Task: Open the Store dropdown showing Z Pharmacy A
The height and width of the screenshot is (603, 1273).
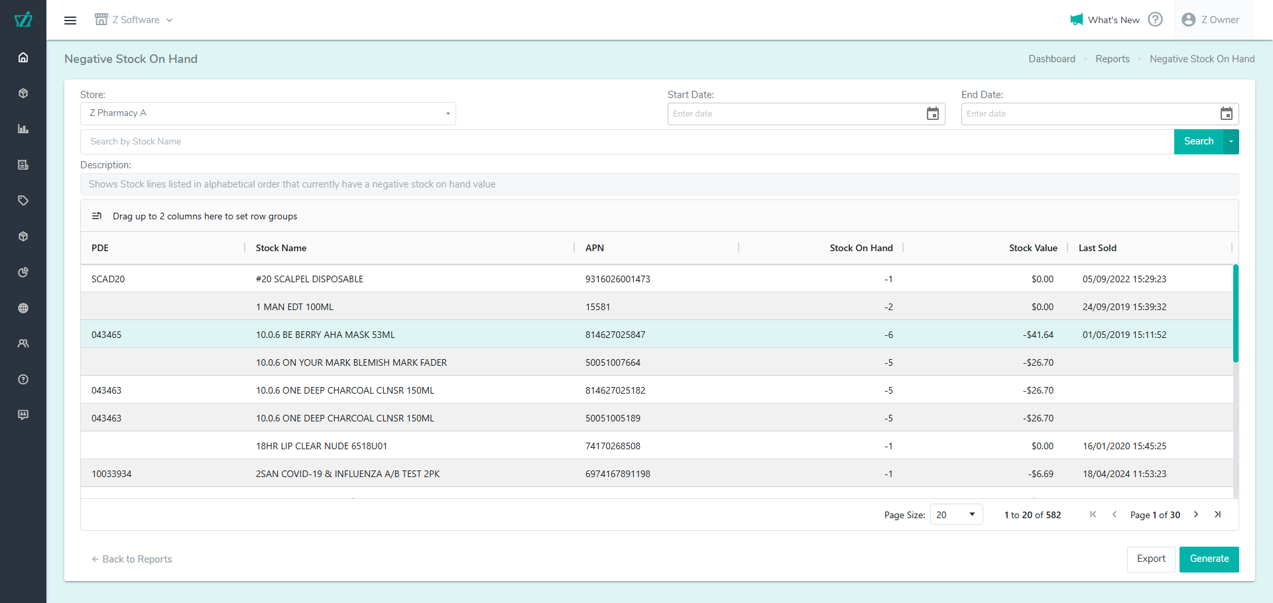Action: click(x=268, y=113)
